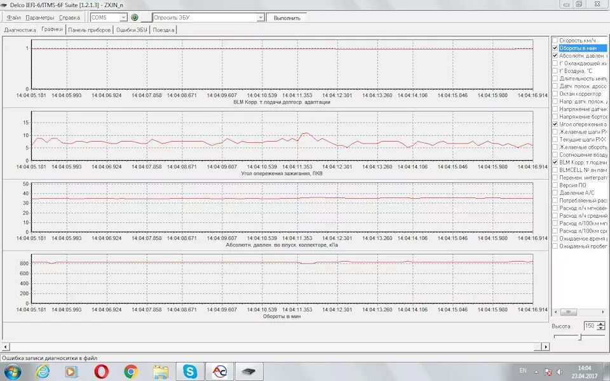Click the graph area bottom scroll-right arrow
Viewport: 610px width, 381px height.
[546, 347]
